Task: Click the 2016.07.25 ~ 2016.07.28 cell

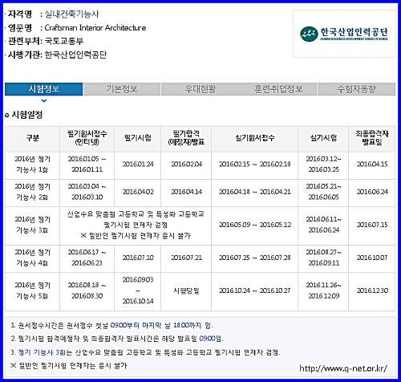Action: [x=255, y=258]
